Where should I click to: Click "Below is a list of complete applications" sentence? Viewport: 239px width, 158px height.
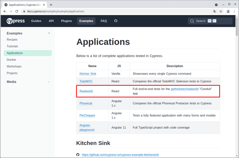(x=120, y=56)
